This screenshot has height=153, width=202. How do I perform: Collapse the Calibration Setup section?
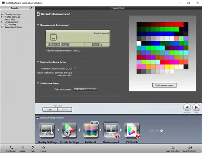point(38,83)
